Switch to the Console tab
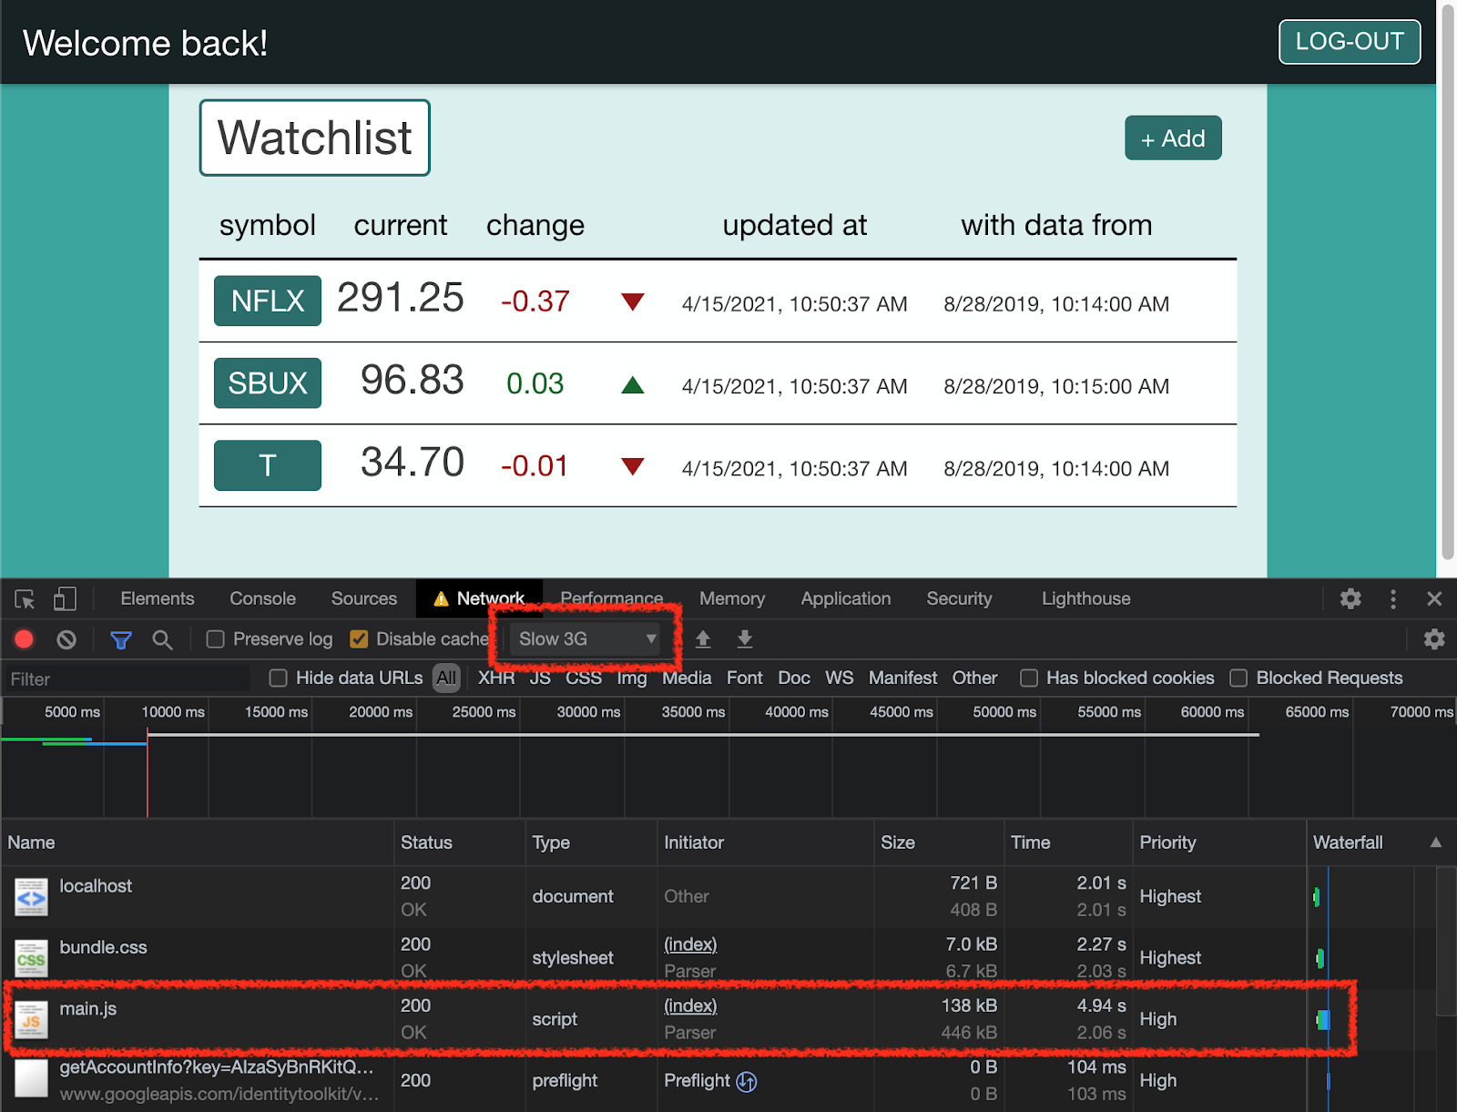The width and height of the screenshot is (1457, 1112). click(262, 598)
